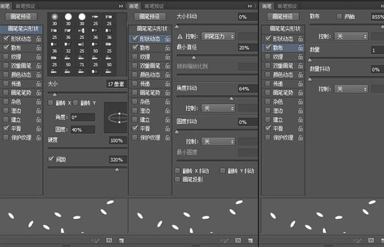Enable the 画笔投影 checkbox
Viewport: 384px width, 247px height.
click(177, 179)
